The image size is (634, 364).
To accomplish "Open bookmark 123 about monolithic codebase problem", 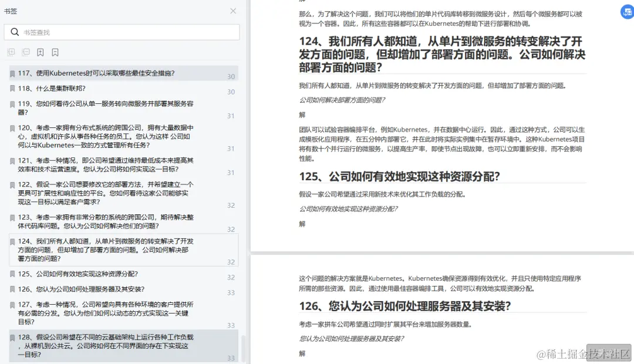I will click(x=123, y=222).
